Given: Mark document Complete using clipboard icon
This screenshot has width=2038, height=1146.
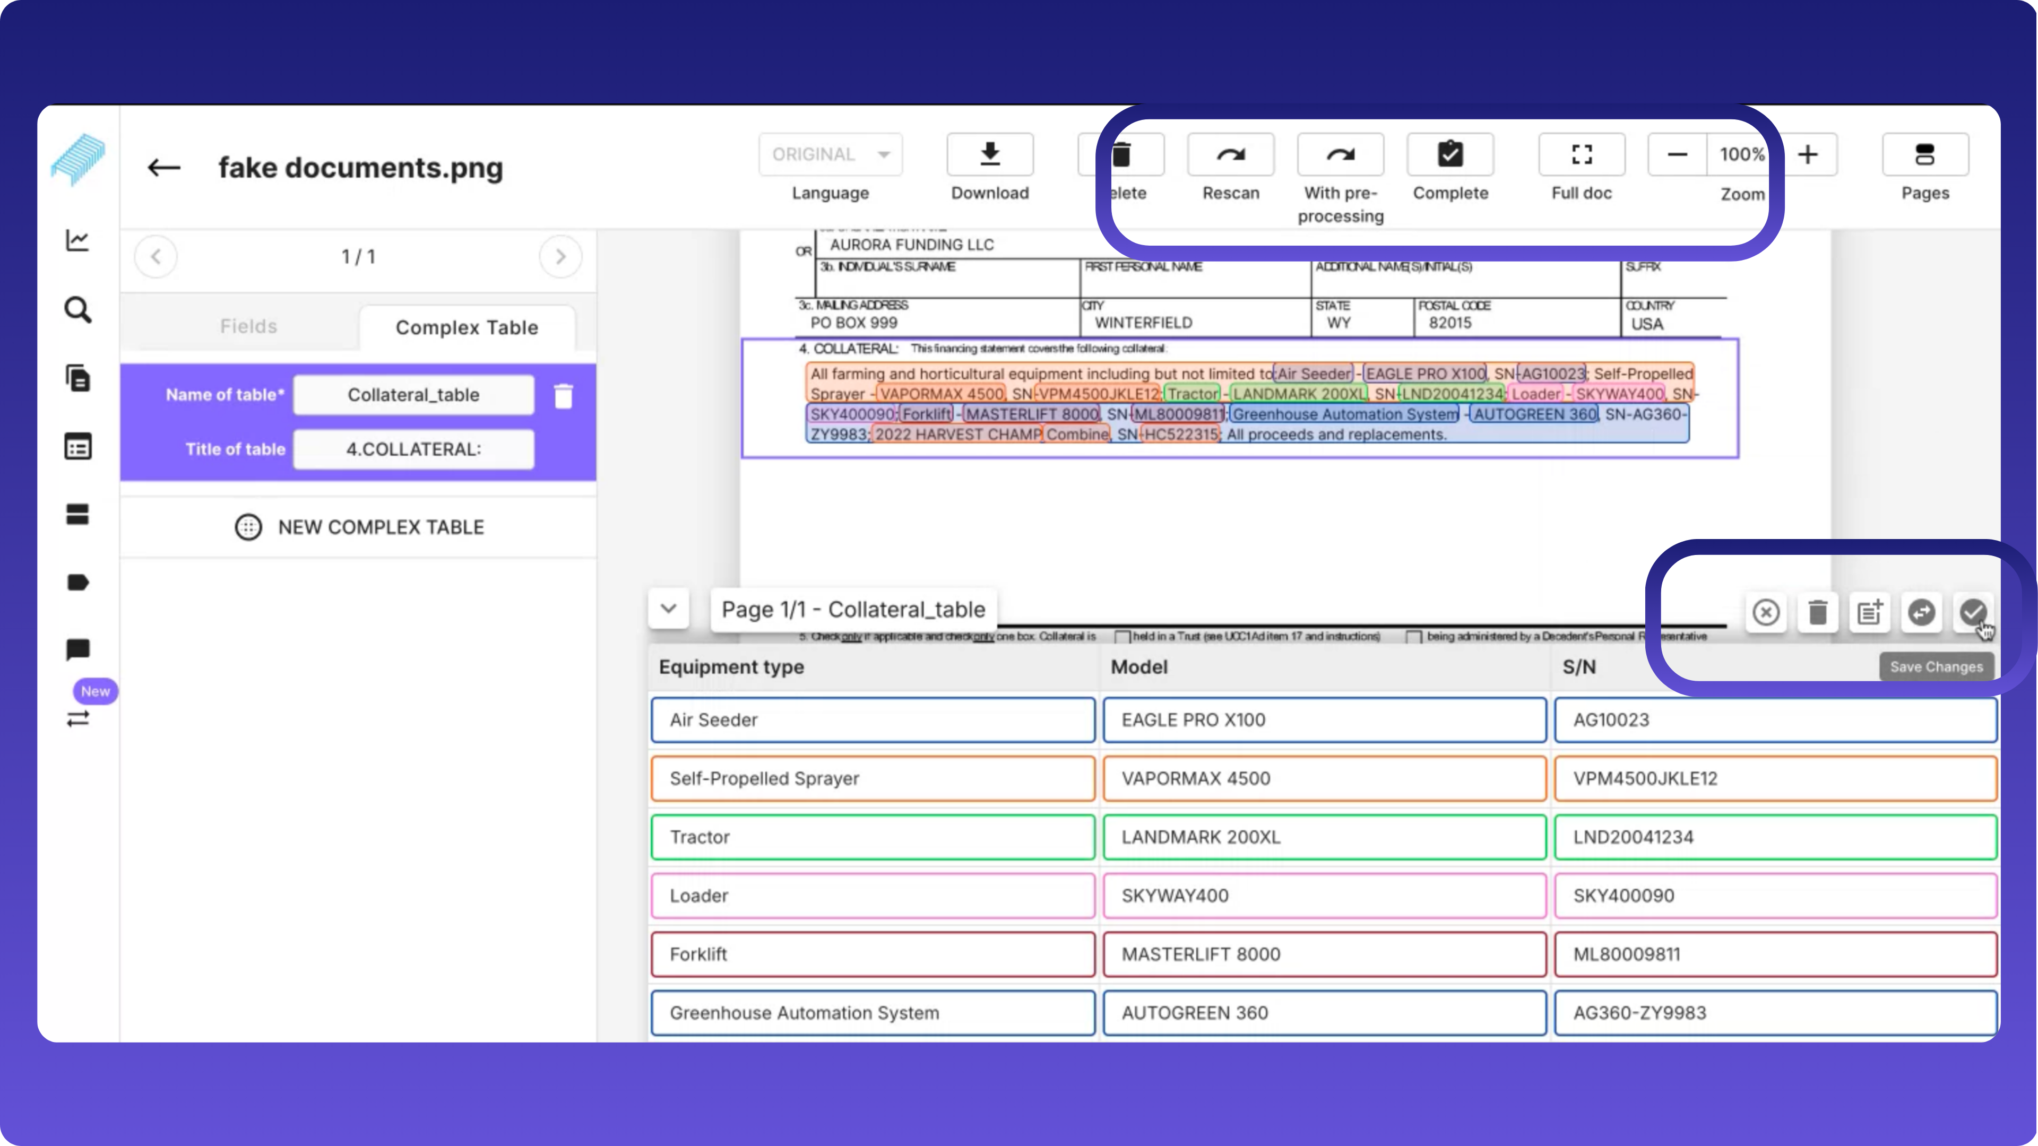Looking at the screenshot, I should (x=1449, y=154).
